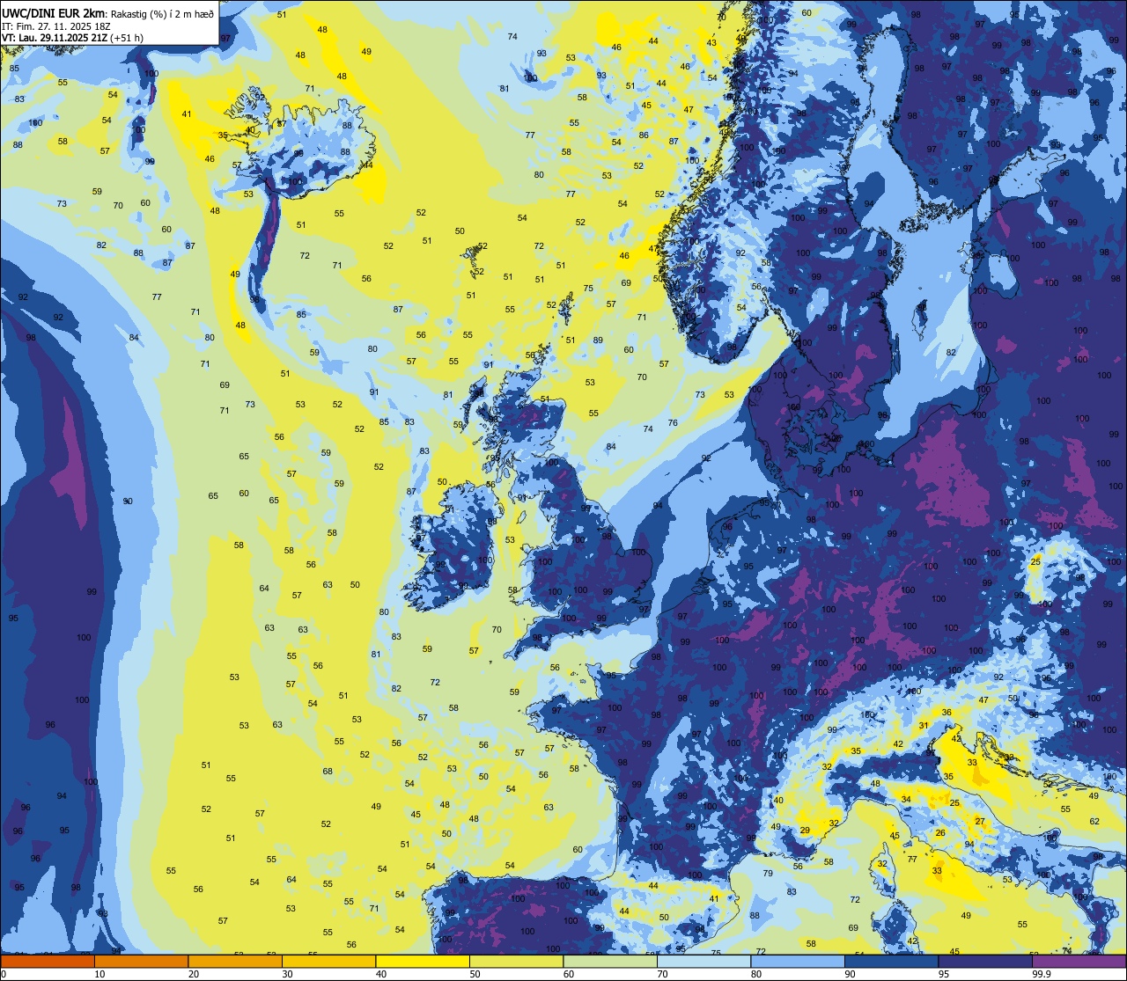Click the humidity value 29 on the map
Screen dimensions: 1127x981
point(805,831)
